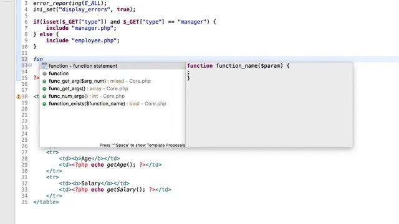Click the isset($_GET["type"]) condition line
The width and height of the screenshot is (399, 224).
pyautogui.click(x=125, y=22)
